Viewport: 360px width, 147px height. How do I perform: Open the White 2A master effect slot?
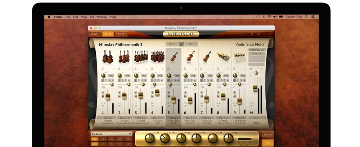tap(257, 53)
